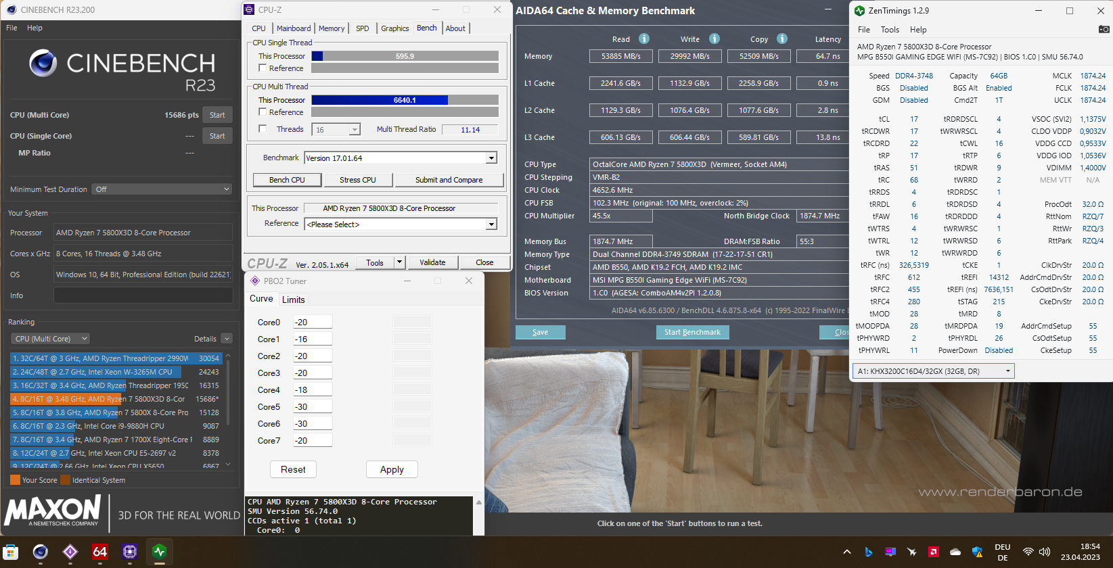The height and width of the screenshot is (568, 1113).
Task: Click the Core0 curve value field
Action: click(x=313, y=323)
